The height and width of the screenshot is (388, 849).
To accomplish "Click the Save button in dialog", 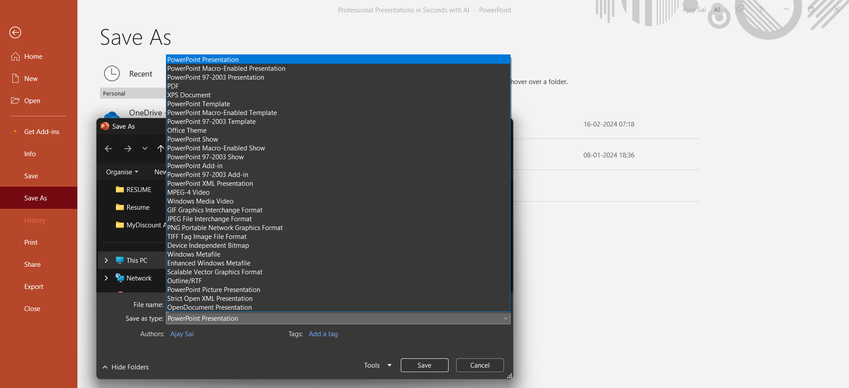I will tap(424, 365).
